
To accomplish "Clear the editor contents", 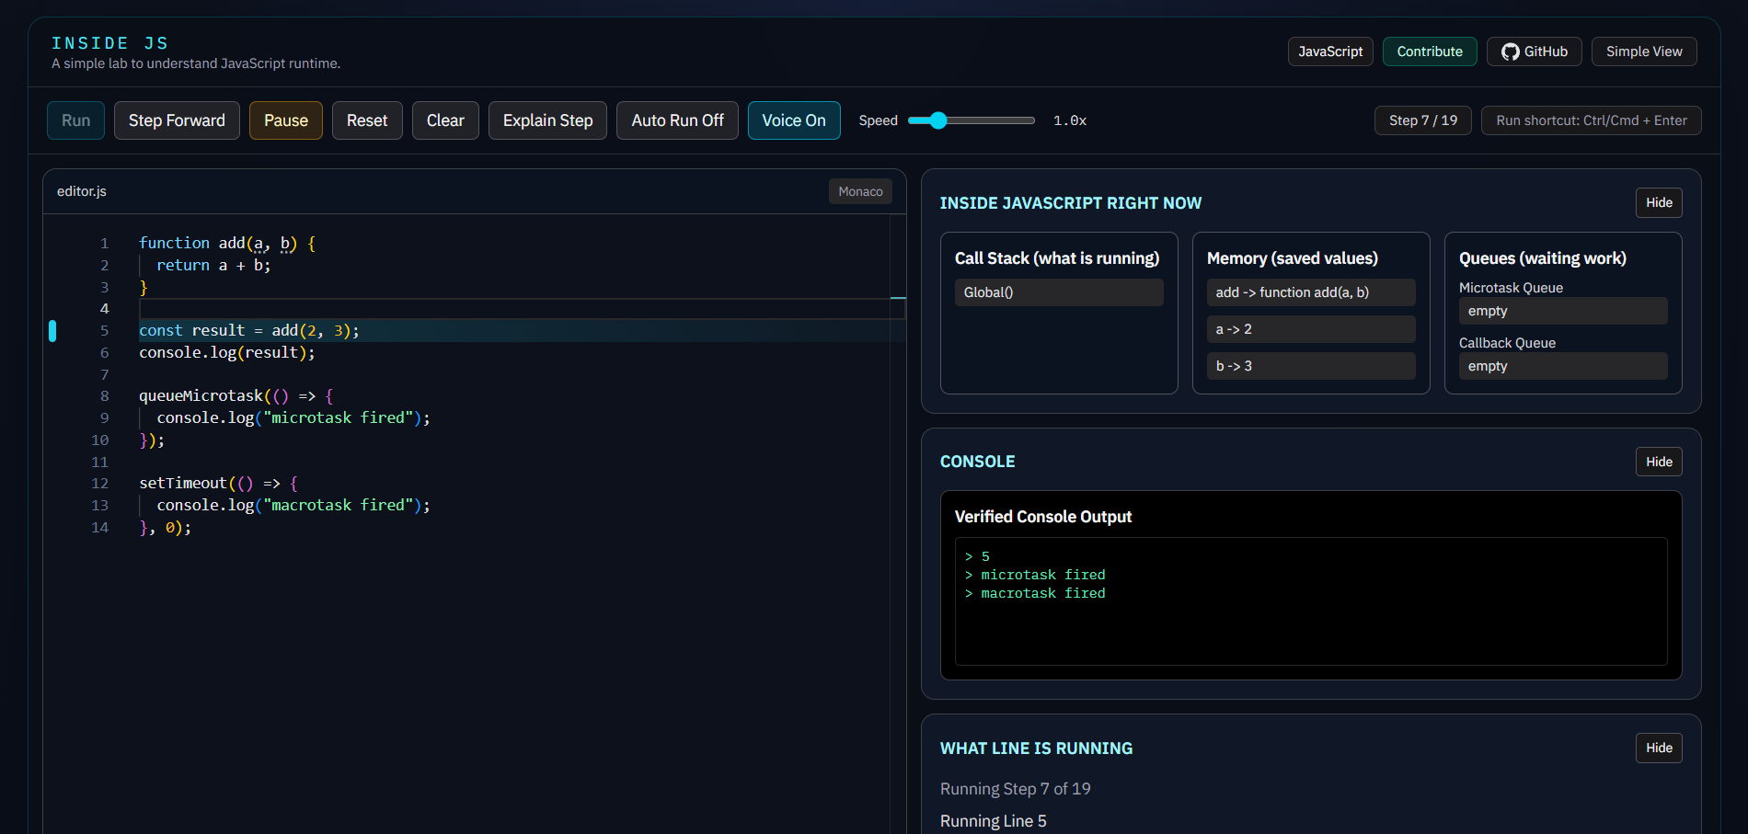I will click(445, 120).
